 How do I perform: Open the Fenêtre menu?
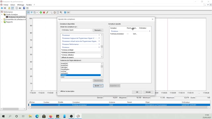point(29,5)
